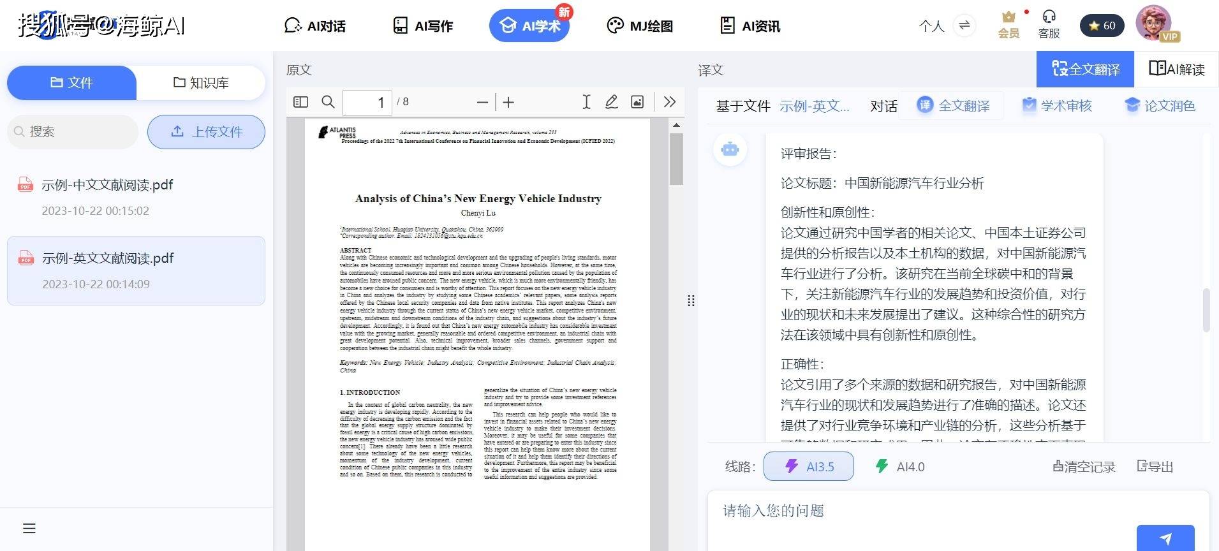Viewport: 1219px width, 551px height.
Task: Click the 60 star points badge
Action: click(x=1102, y=26)
